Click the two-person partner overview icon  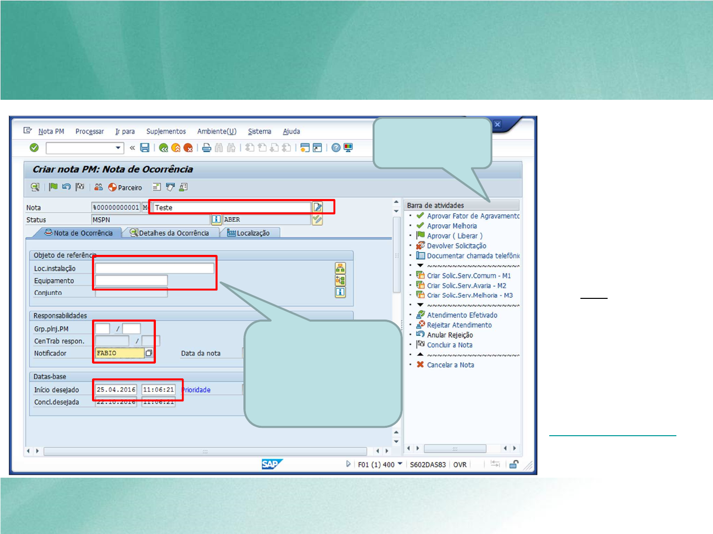tap(98, 187)
